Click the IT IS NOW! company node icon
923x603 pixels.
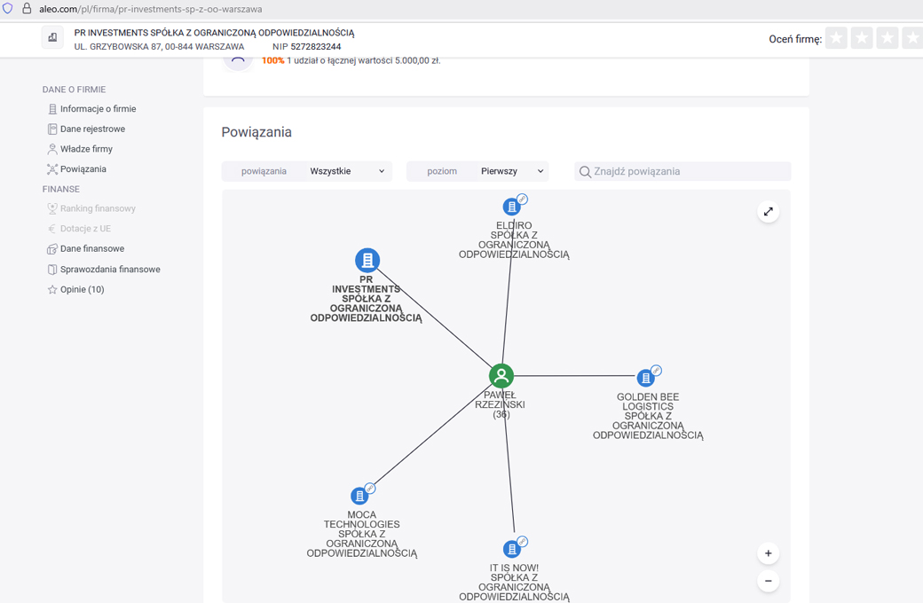[512, 550]
